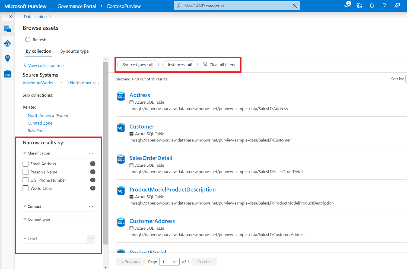Check the Person's Name classification checkbox
407x269 pixels.
(26, 172)
